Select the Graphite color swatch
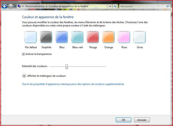Image resolution: width=173 pixels, height=126 pixels. [x=46, y=37]
